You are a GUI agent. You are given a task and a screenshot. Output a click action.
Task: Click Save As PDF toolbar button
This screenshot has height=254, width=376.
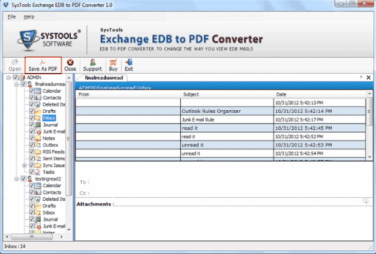(x=43, y=65)
